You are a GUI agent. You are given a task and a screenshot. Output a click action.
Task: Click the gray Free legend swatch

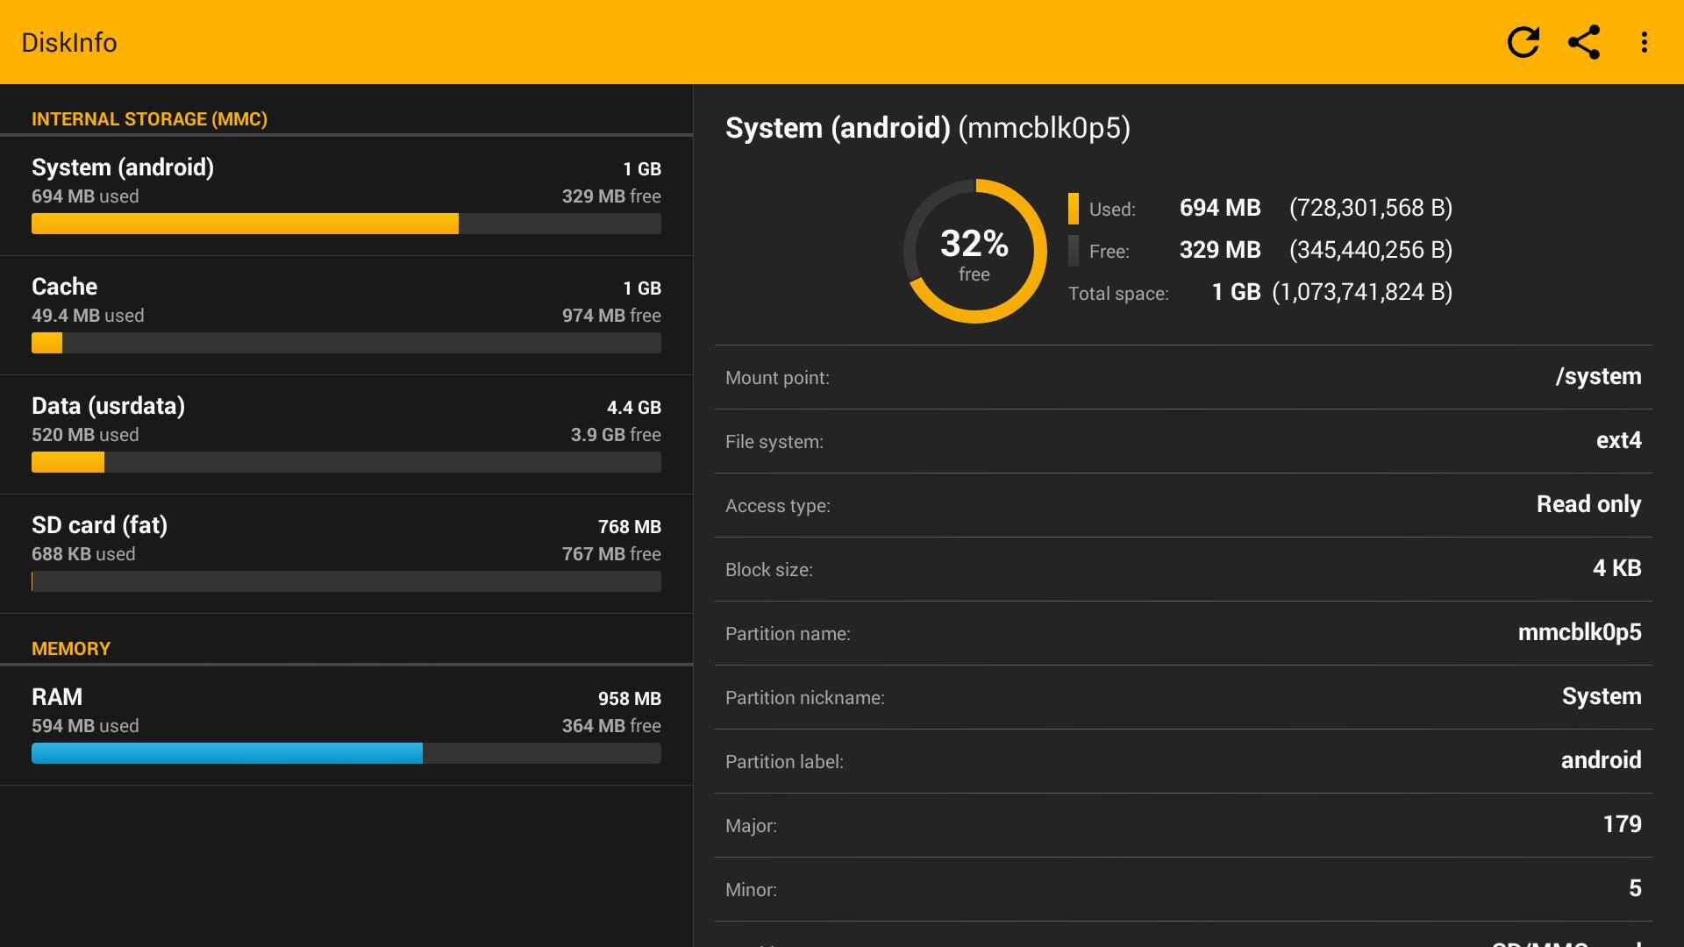pyautogui.click(x=1074, y=251)
